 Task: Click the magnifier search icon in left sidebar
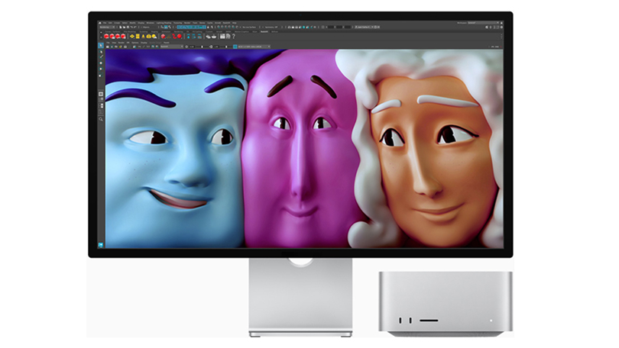102,119
